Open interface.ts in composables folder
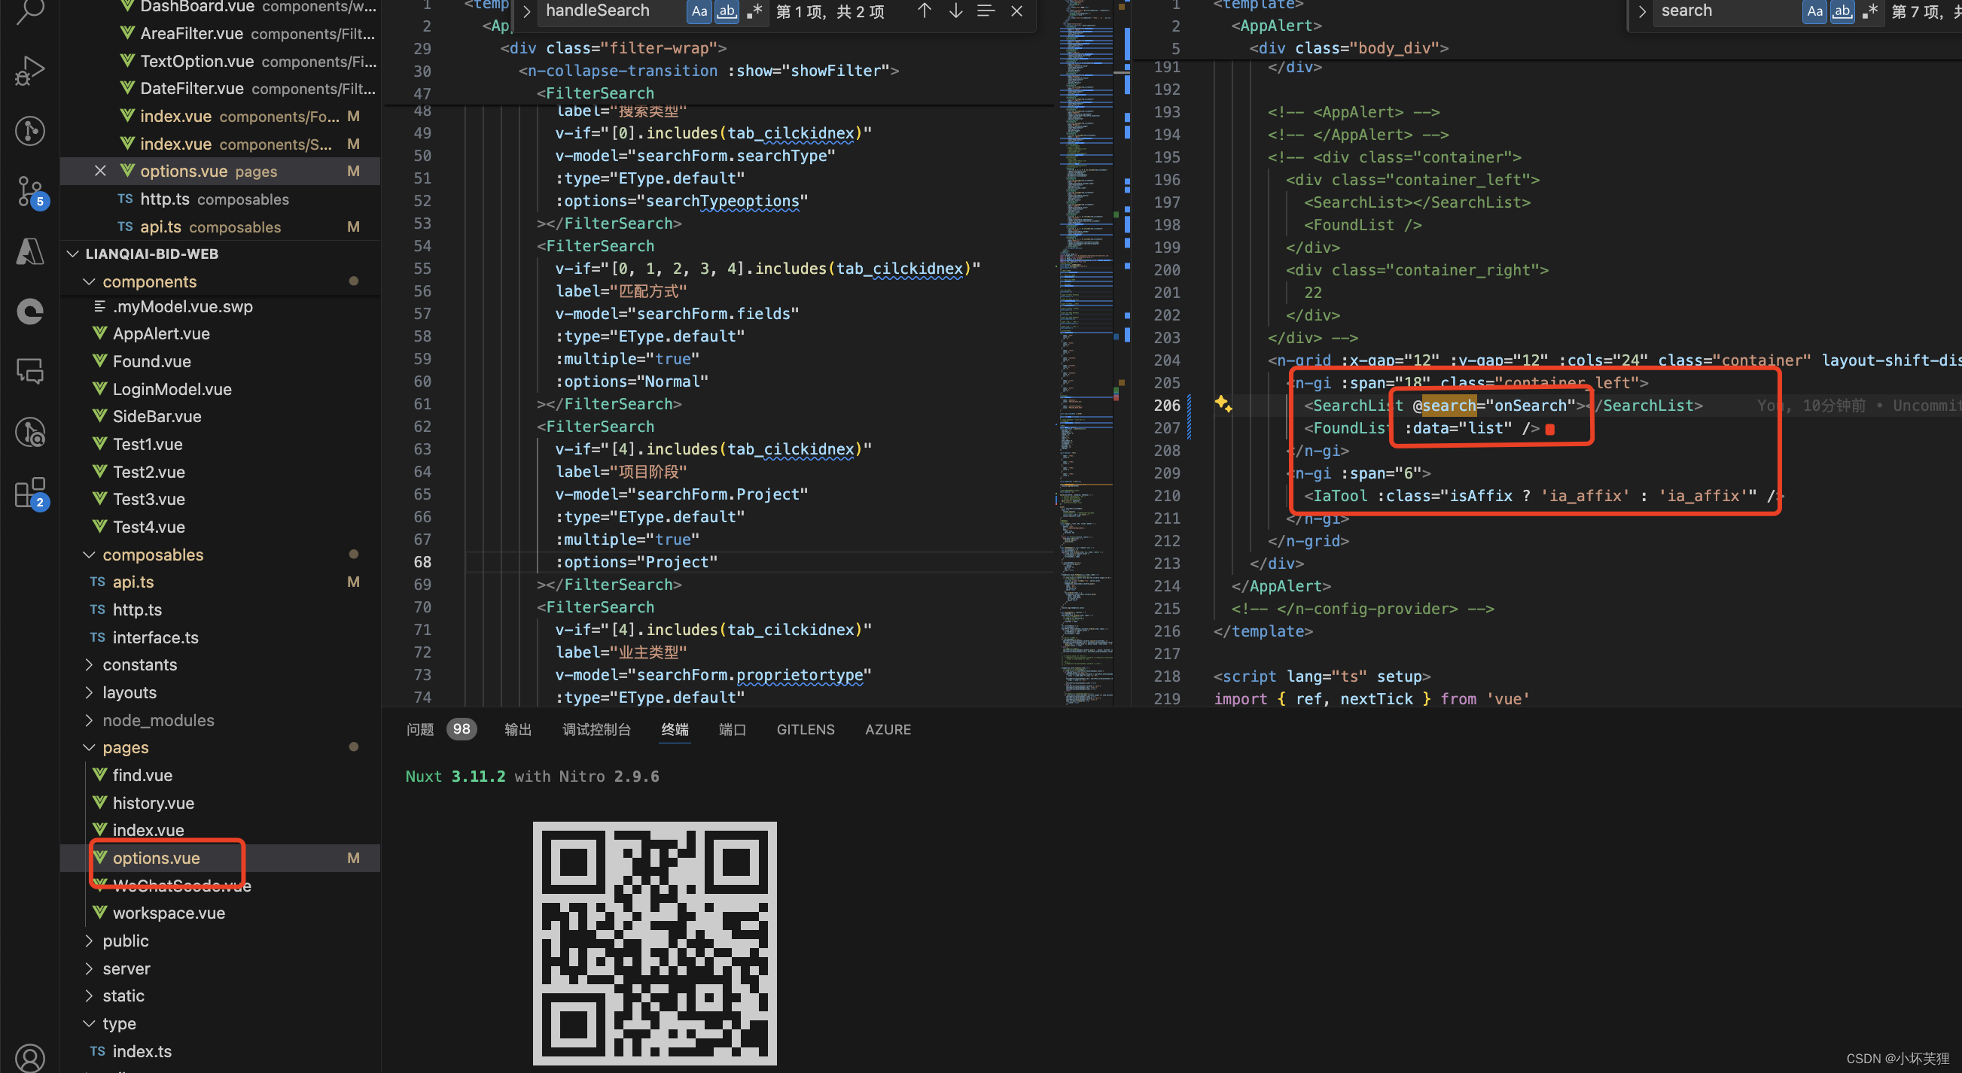The image size is (1962, 1073). tap(221, 637)
